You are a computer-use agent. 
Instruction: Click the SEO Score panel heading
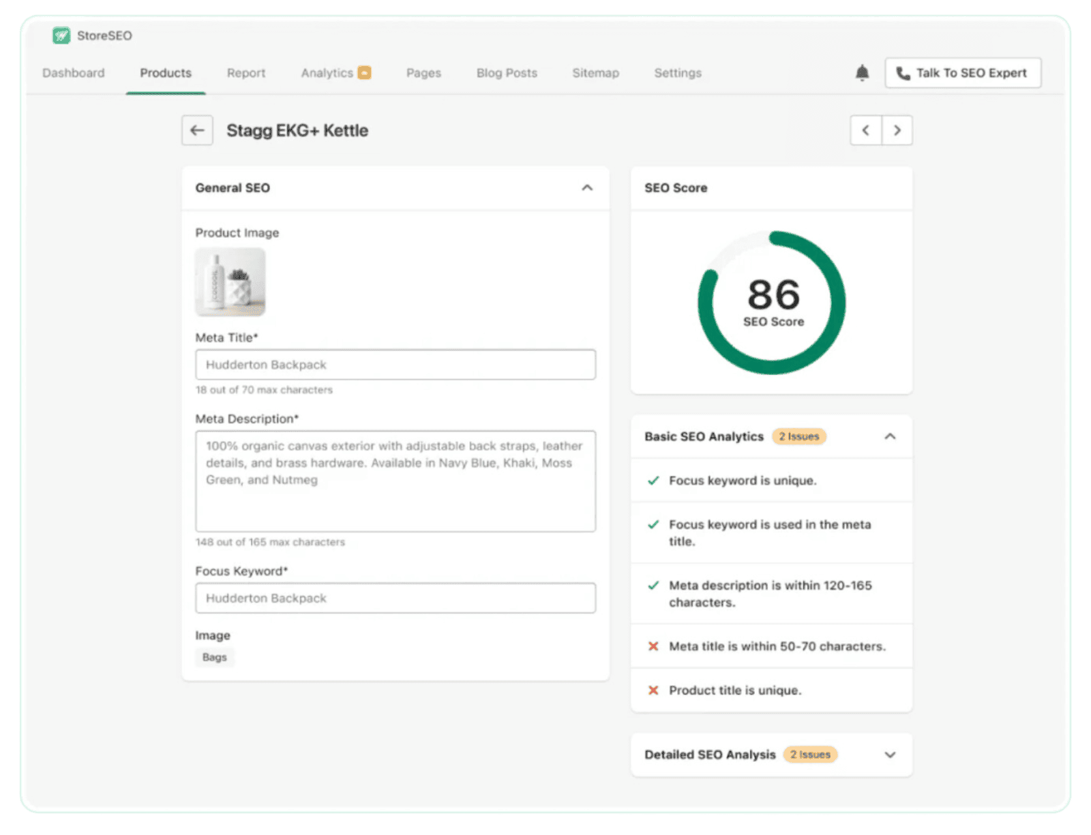[x=676, y=187]
